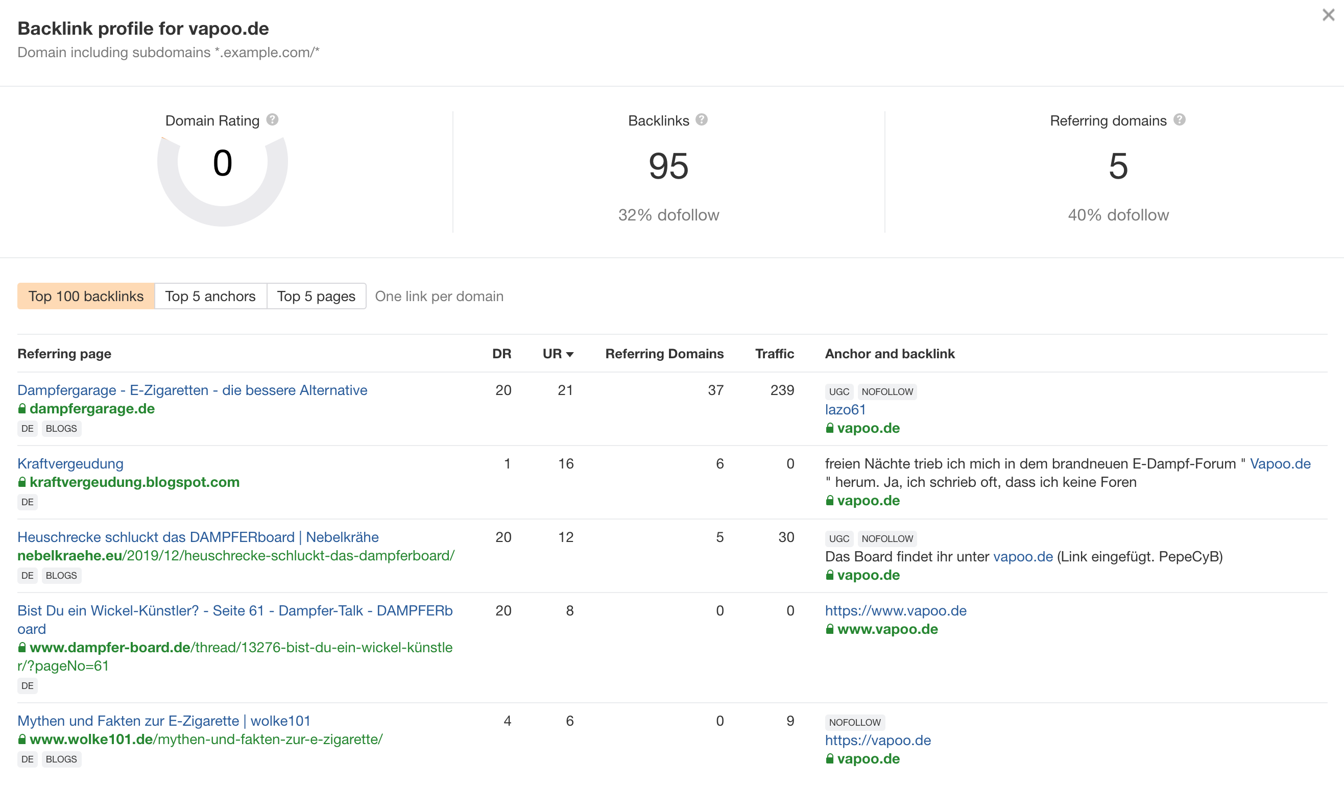Click the NOFOLLOW badge in wolke101 row
Image resolution: width=1344 pixels, height=789 pixels.
[x=854, y=723]
